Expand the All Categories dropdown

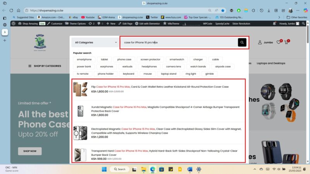coord(96,43)
